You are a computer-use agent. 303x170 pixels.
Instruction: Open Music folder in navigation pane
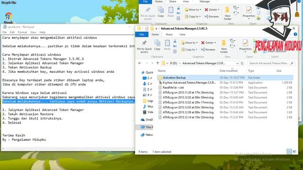pos(148,106)
